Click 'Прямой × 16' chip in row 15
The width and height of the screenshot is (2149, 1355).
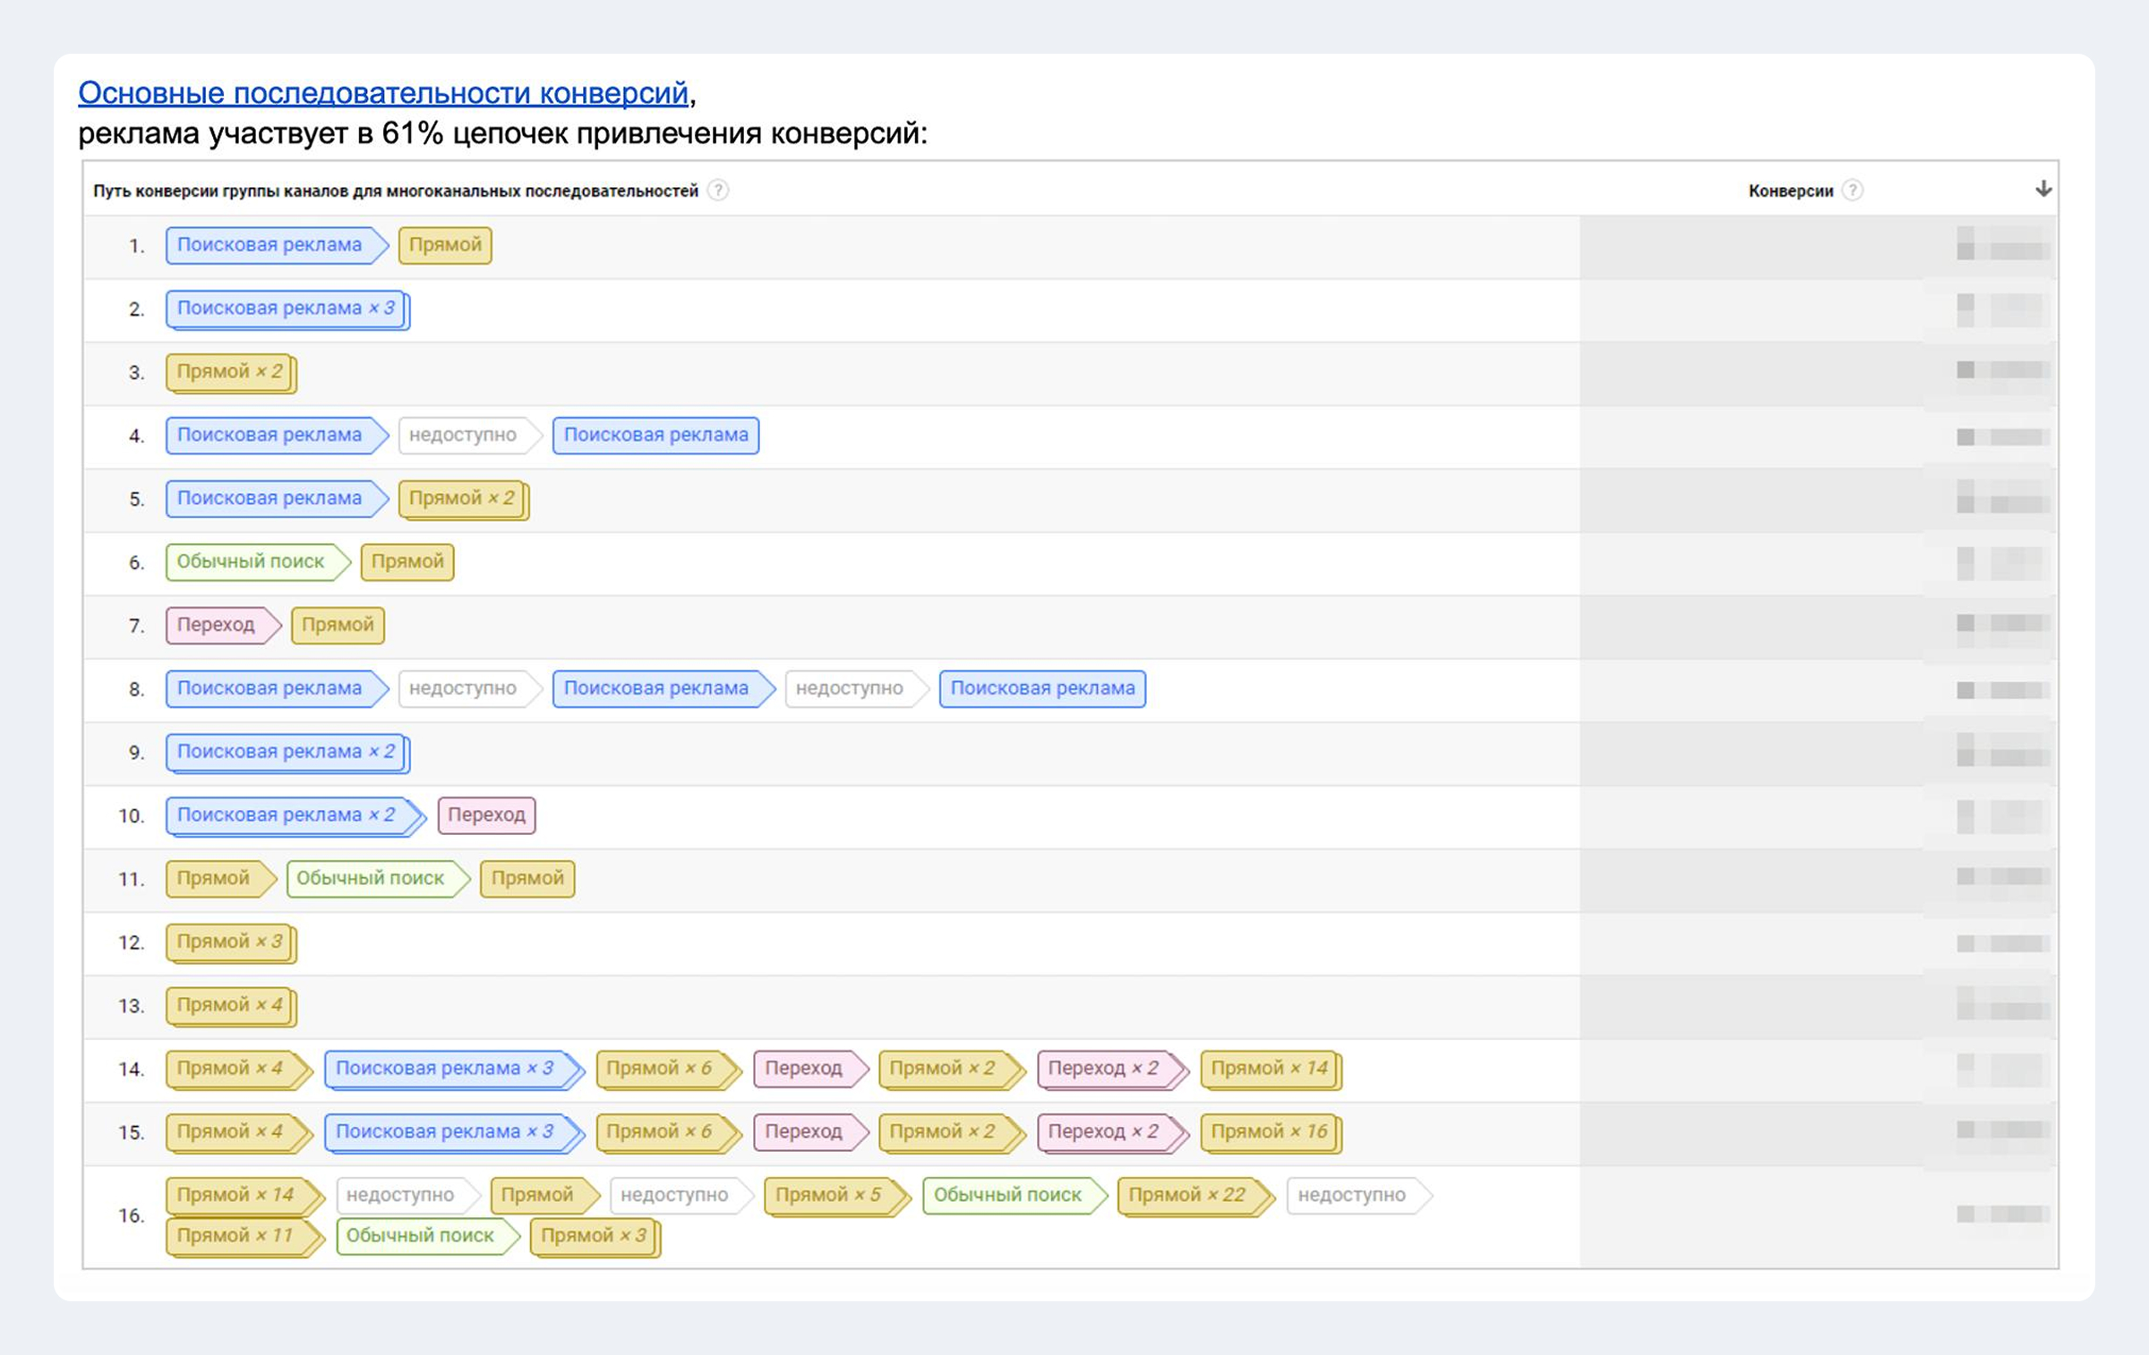click(1269, 1132)
